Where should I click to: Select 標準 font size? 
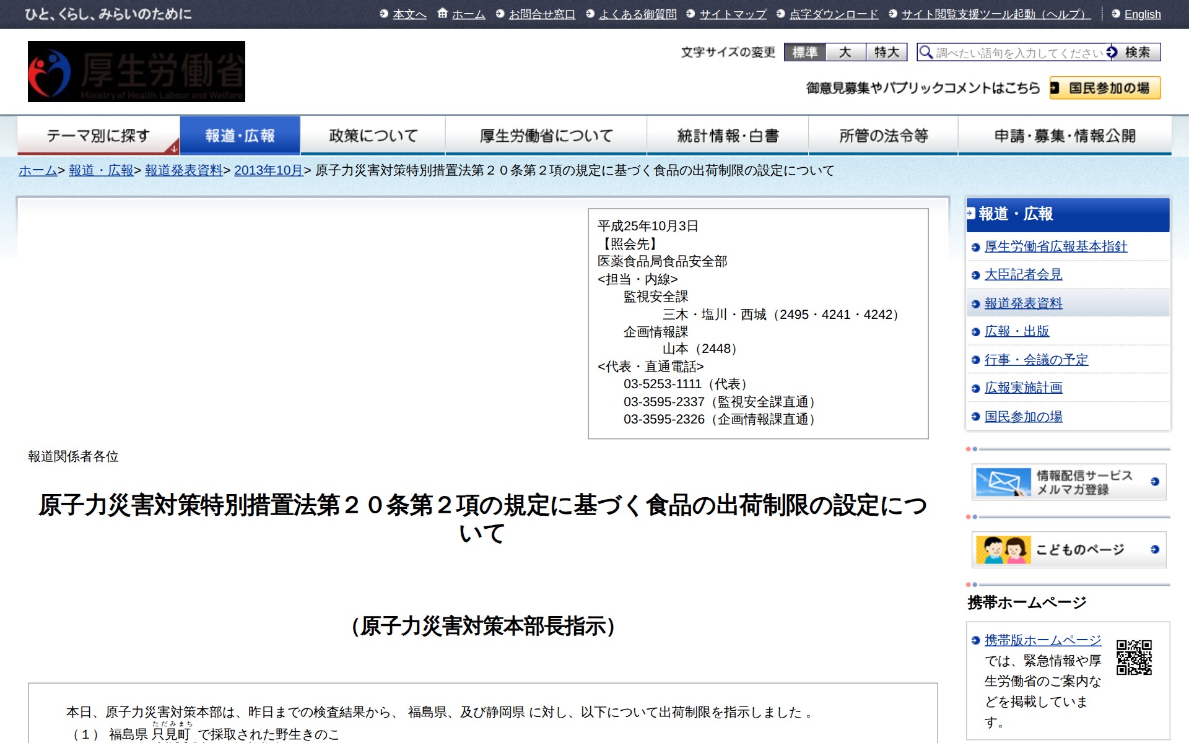805,53
